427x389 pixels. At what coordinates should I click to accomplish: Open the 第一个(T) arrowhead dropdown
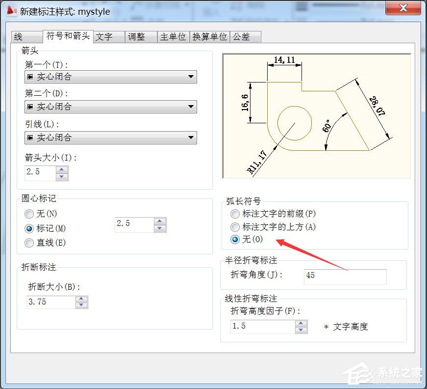coord(190,77)
